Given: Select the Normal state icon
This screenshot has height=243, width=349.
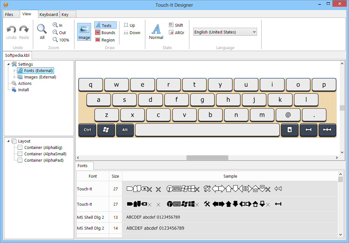Looking at the screenshot, I should coord(156,29).
